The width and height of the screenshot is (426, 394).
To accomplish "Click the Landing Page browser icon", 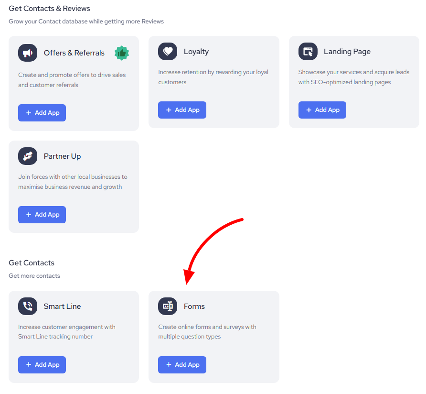I will [308, 51].
